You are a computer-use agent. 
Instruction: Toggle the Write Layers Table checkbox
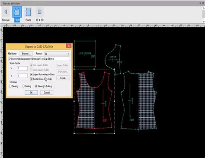(x=31, y=70)
